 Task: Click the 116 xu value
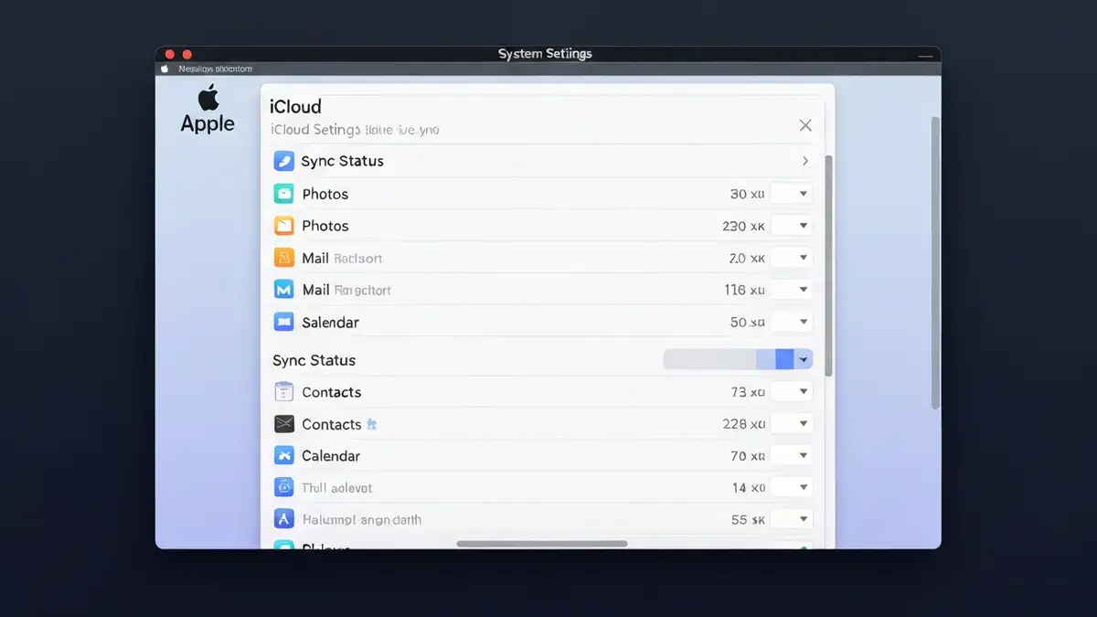point(744,290)
